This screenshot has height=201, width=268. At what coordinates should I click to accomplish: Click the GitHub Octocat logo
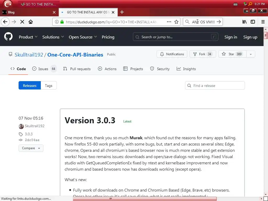coord(8,36)
